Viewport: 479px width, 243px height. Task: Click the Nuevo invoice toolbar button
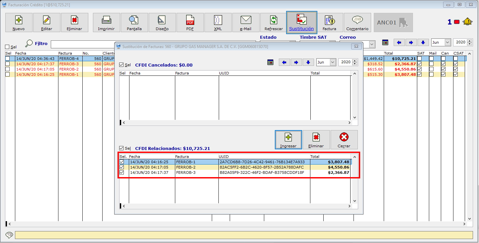point(19,23)
